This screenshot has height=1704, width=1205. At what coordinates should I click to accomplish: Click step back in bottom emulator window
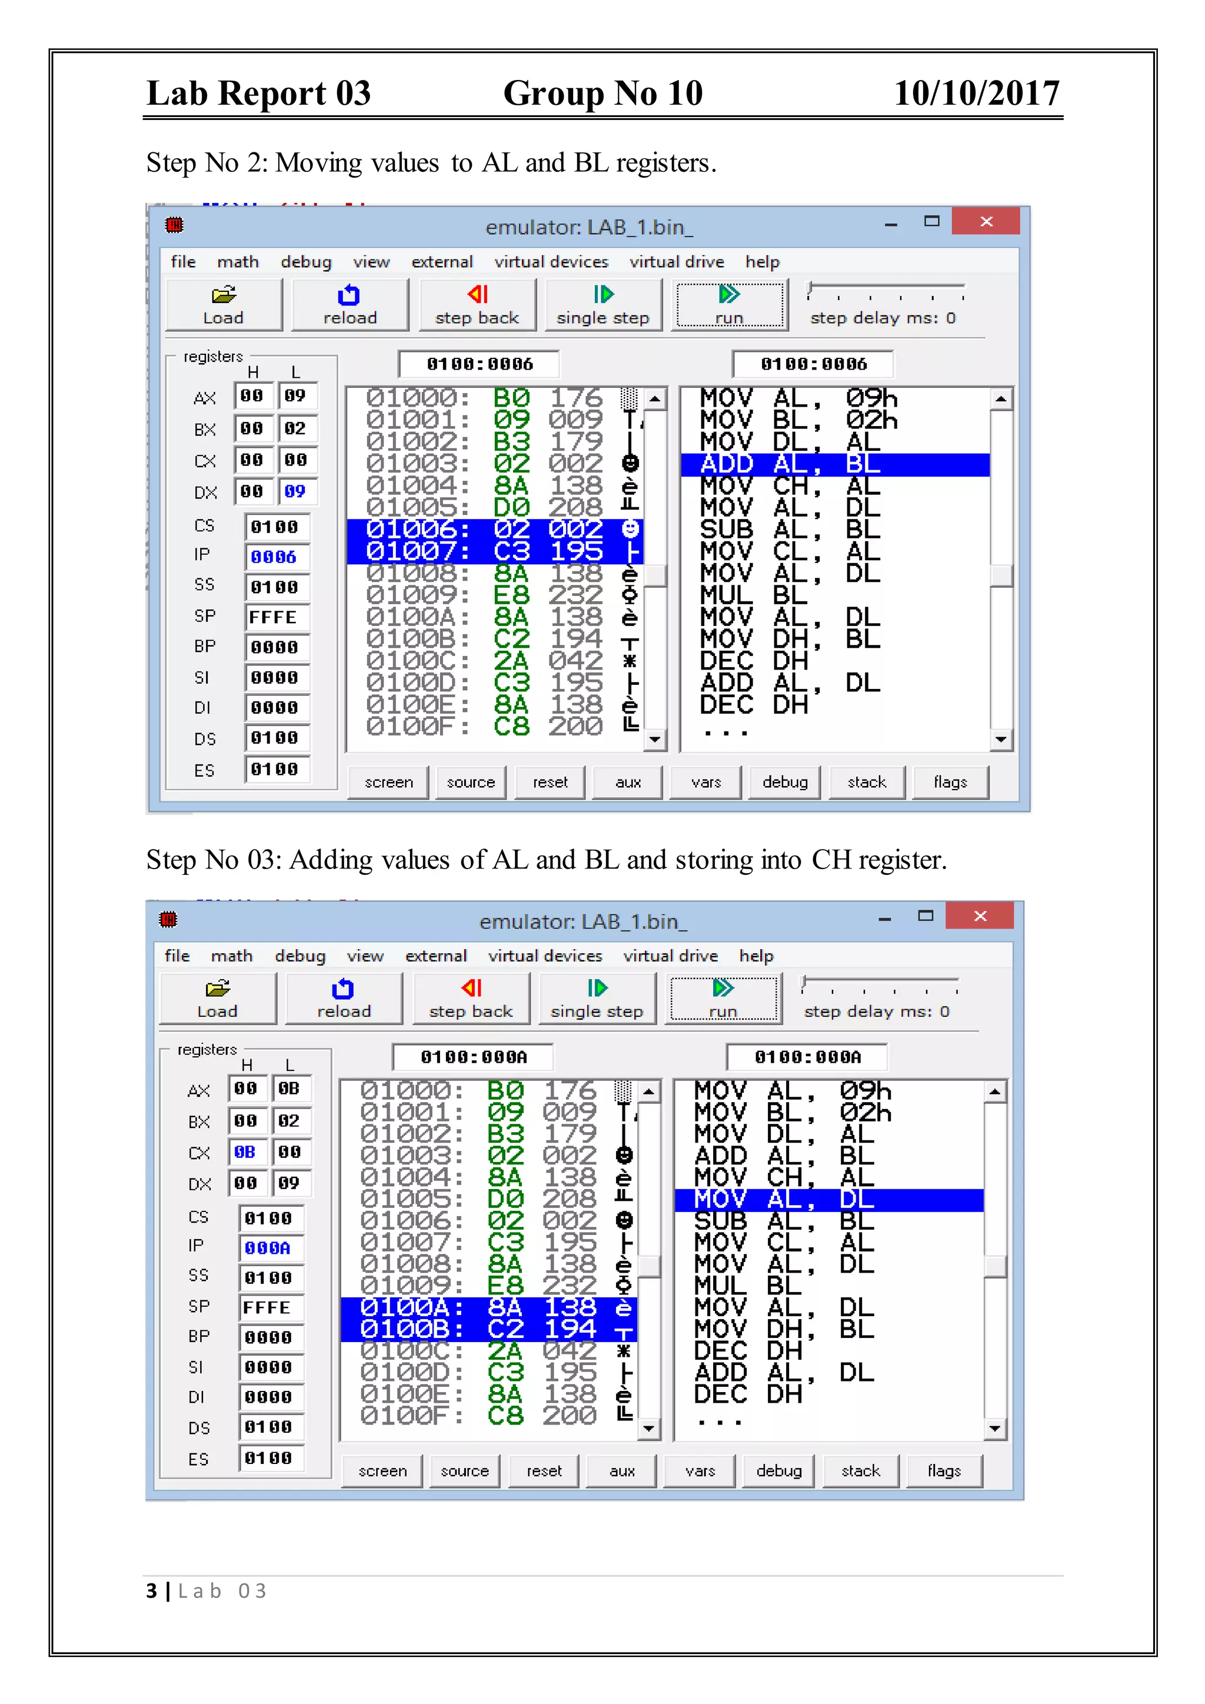[471, 998]
